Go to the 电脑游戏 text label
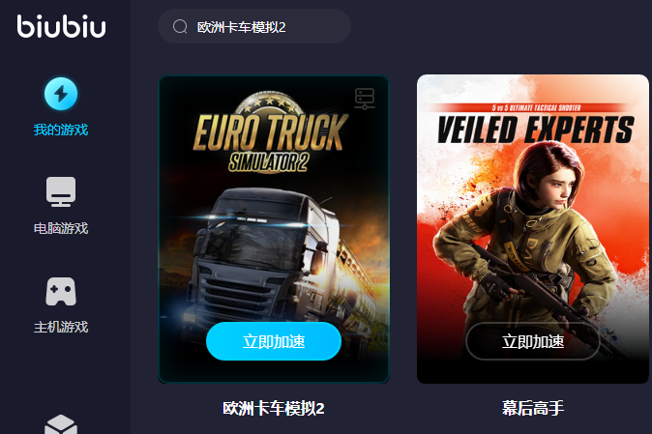 point(61,228)
